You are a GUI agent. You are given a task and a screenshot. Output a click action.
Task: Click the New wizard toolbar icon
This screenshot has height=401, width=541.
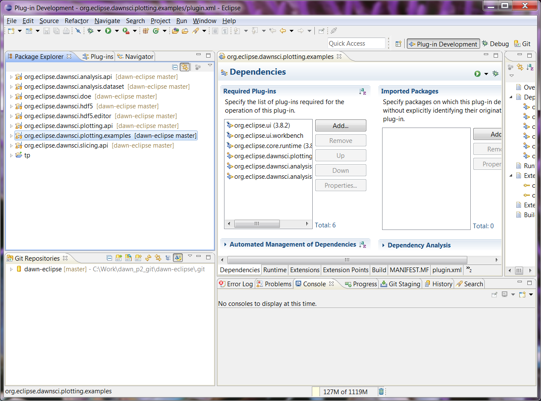[11, 31]
